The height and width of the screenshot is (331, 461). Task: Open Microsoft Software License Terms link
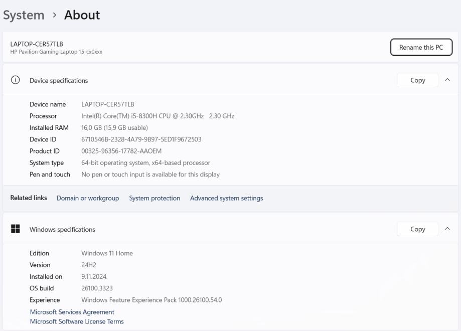77,321
